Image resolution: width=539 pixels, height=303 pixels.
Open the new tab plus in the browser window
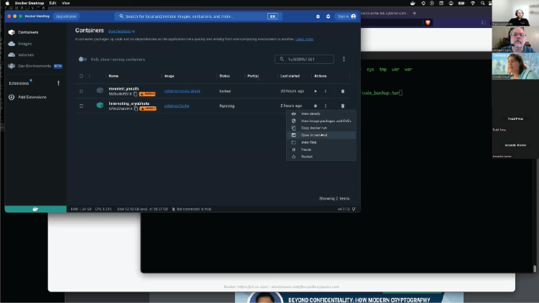(x=414, y=14)
